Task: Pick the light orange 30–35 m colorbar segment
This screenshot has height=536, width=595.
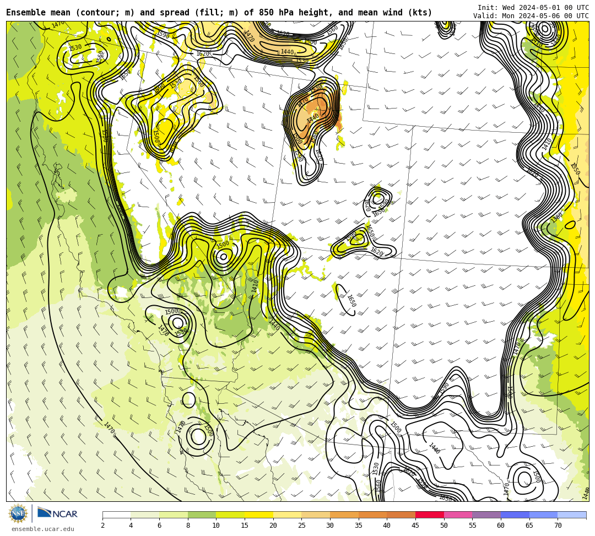Action: [344, 515]
